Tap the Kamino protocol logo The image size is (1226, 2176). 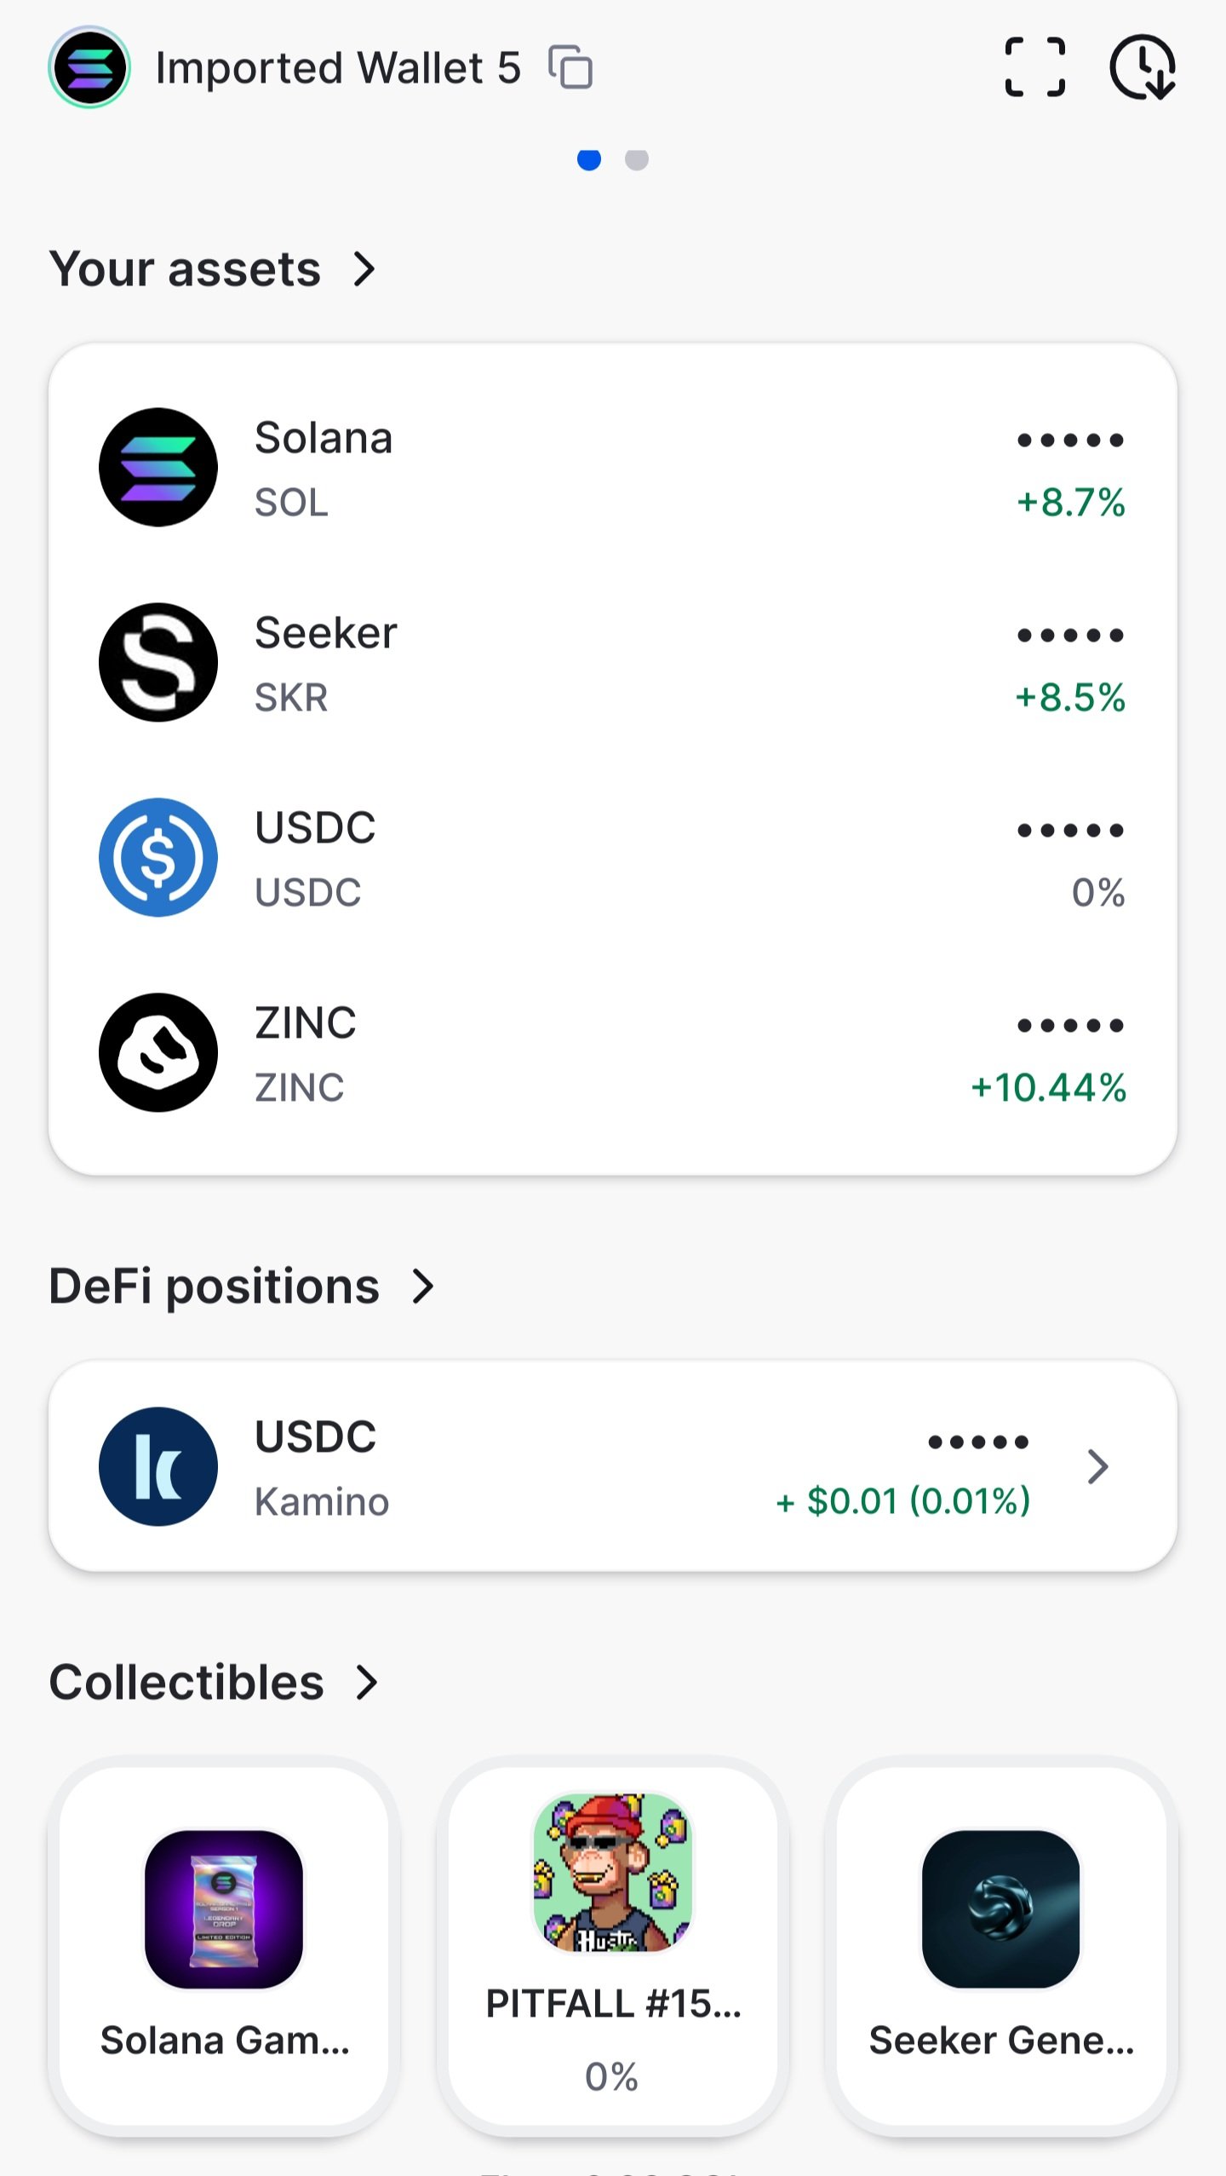point(158,1466)
